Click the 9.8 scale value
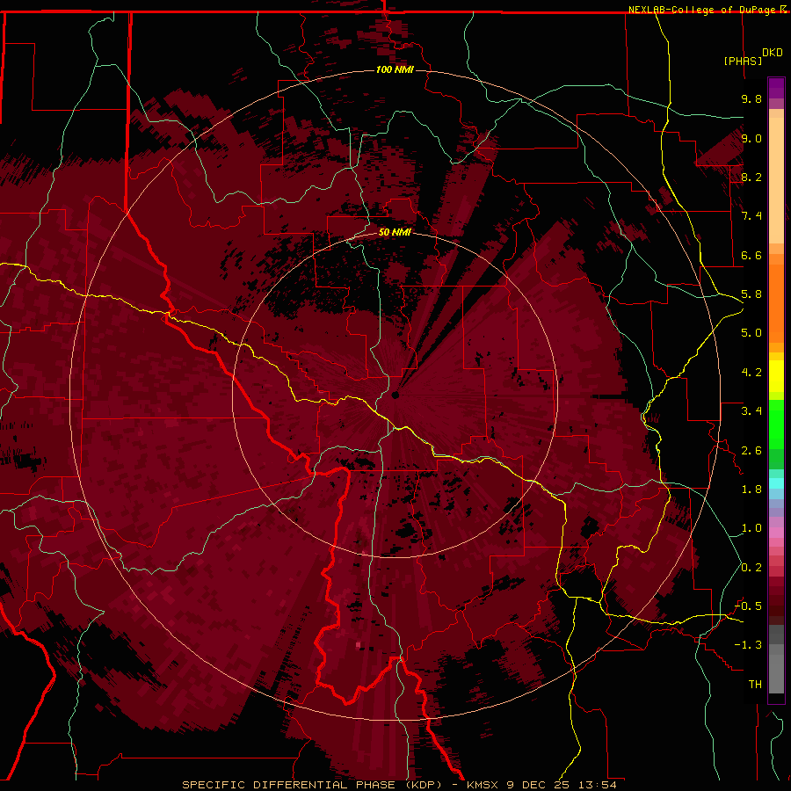This screenshot has width=791, height=791. pos(751,98)
